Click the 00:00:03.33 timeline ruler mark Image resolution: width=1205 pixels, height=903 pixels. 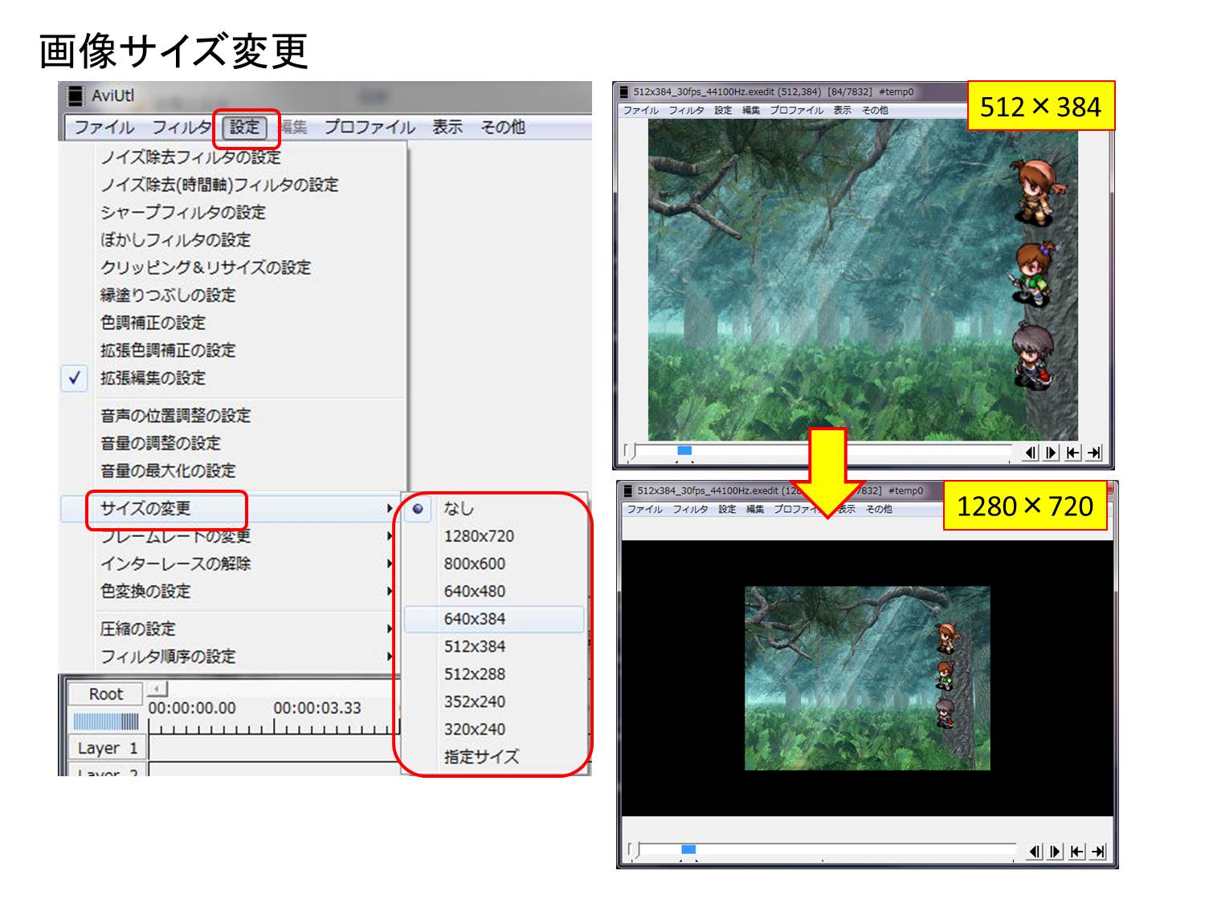317,708
